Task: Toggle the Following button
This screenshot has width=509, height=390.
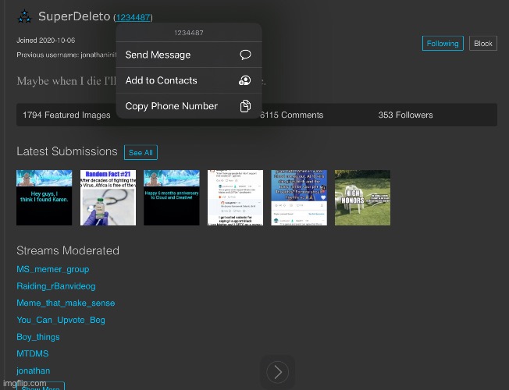Action: point(443,44)
